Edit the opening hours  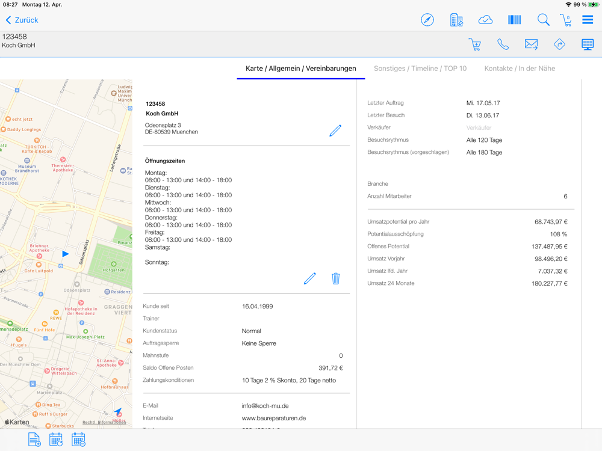(309, 278)
